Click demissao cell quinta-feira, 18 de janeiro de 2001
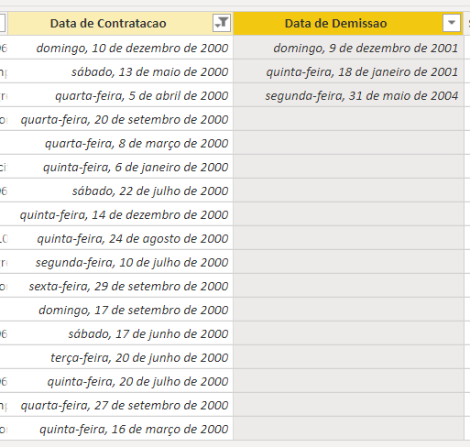 pos(348,71)
